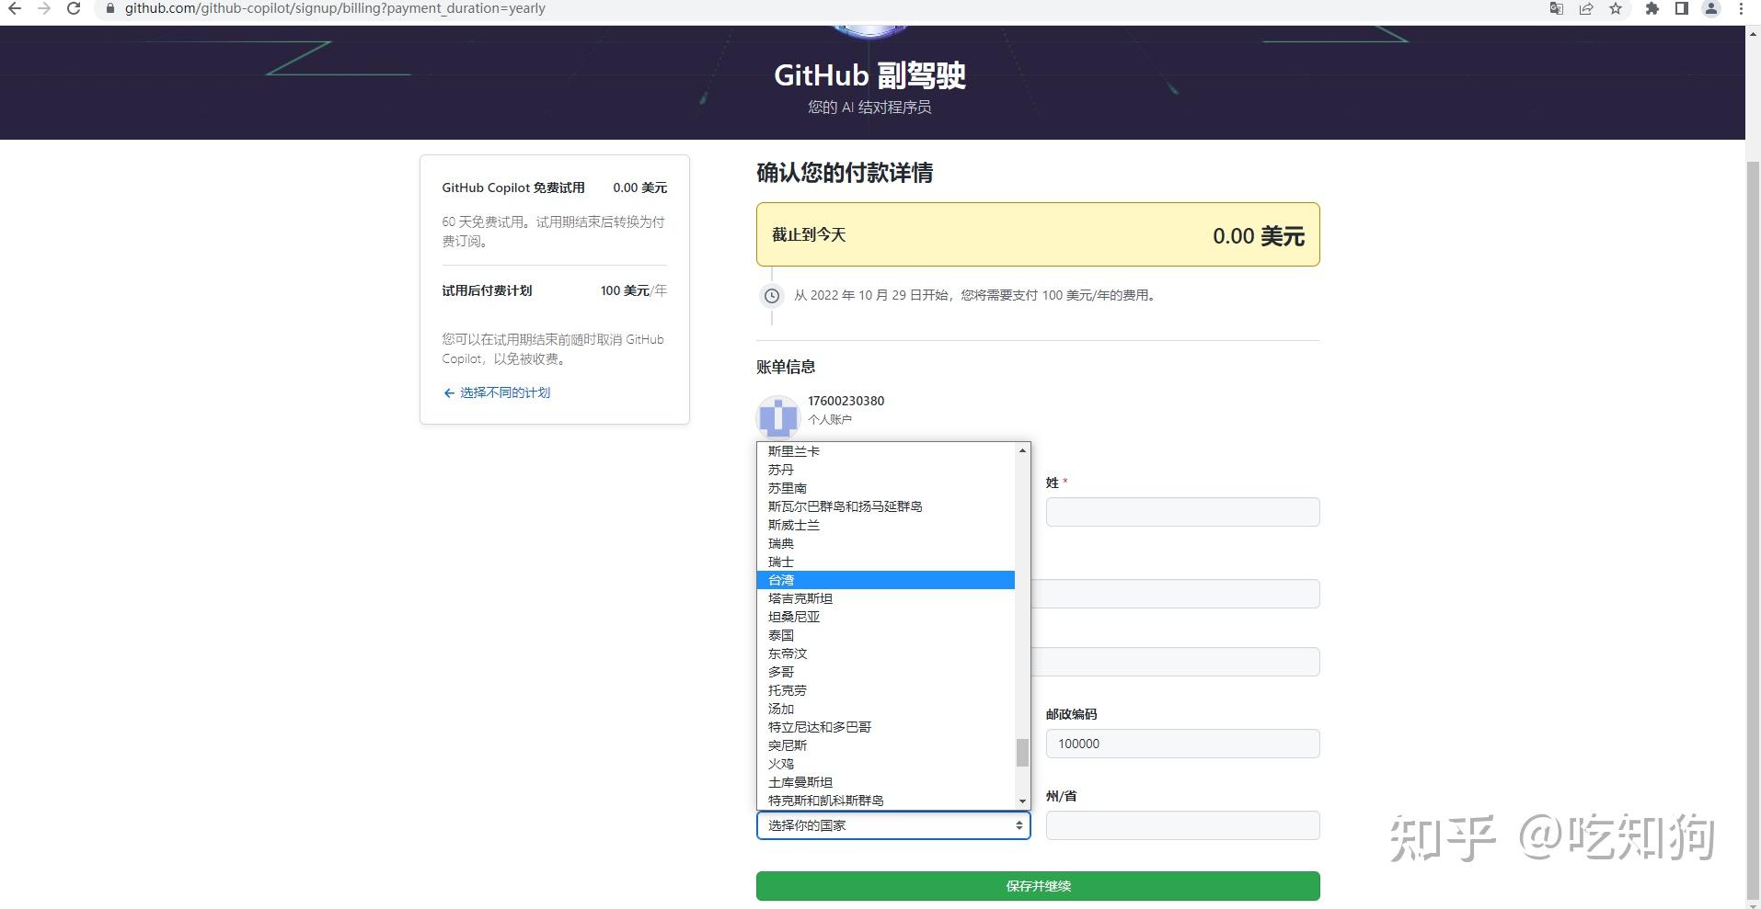Click the 姓 last name input field
Screen dimensions: 1761x909
coord(1183,512)
